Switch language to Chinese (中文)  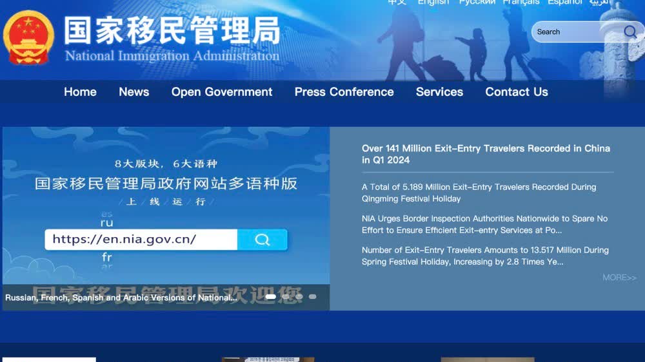pyautogui.click(x=397, y=3)
